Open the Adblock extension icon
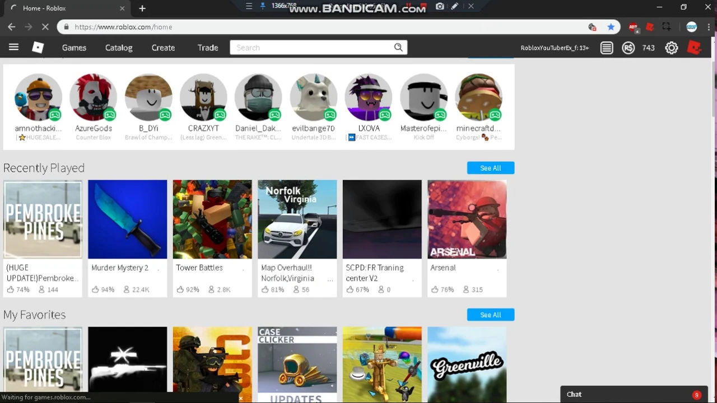717x403 pixels. point(634,27)
